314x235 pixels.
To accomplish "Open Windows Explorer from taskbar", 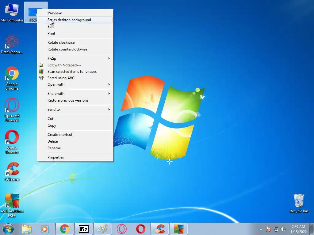I will 27,229.
